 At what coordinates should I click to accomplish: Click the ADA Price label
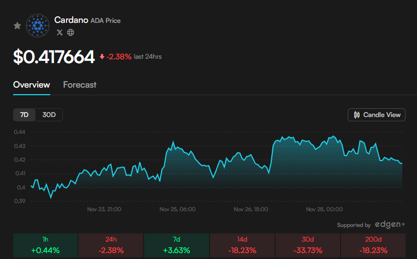(105, 21)
